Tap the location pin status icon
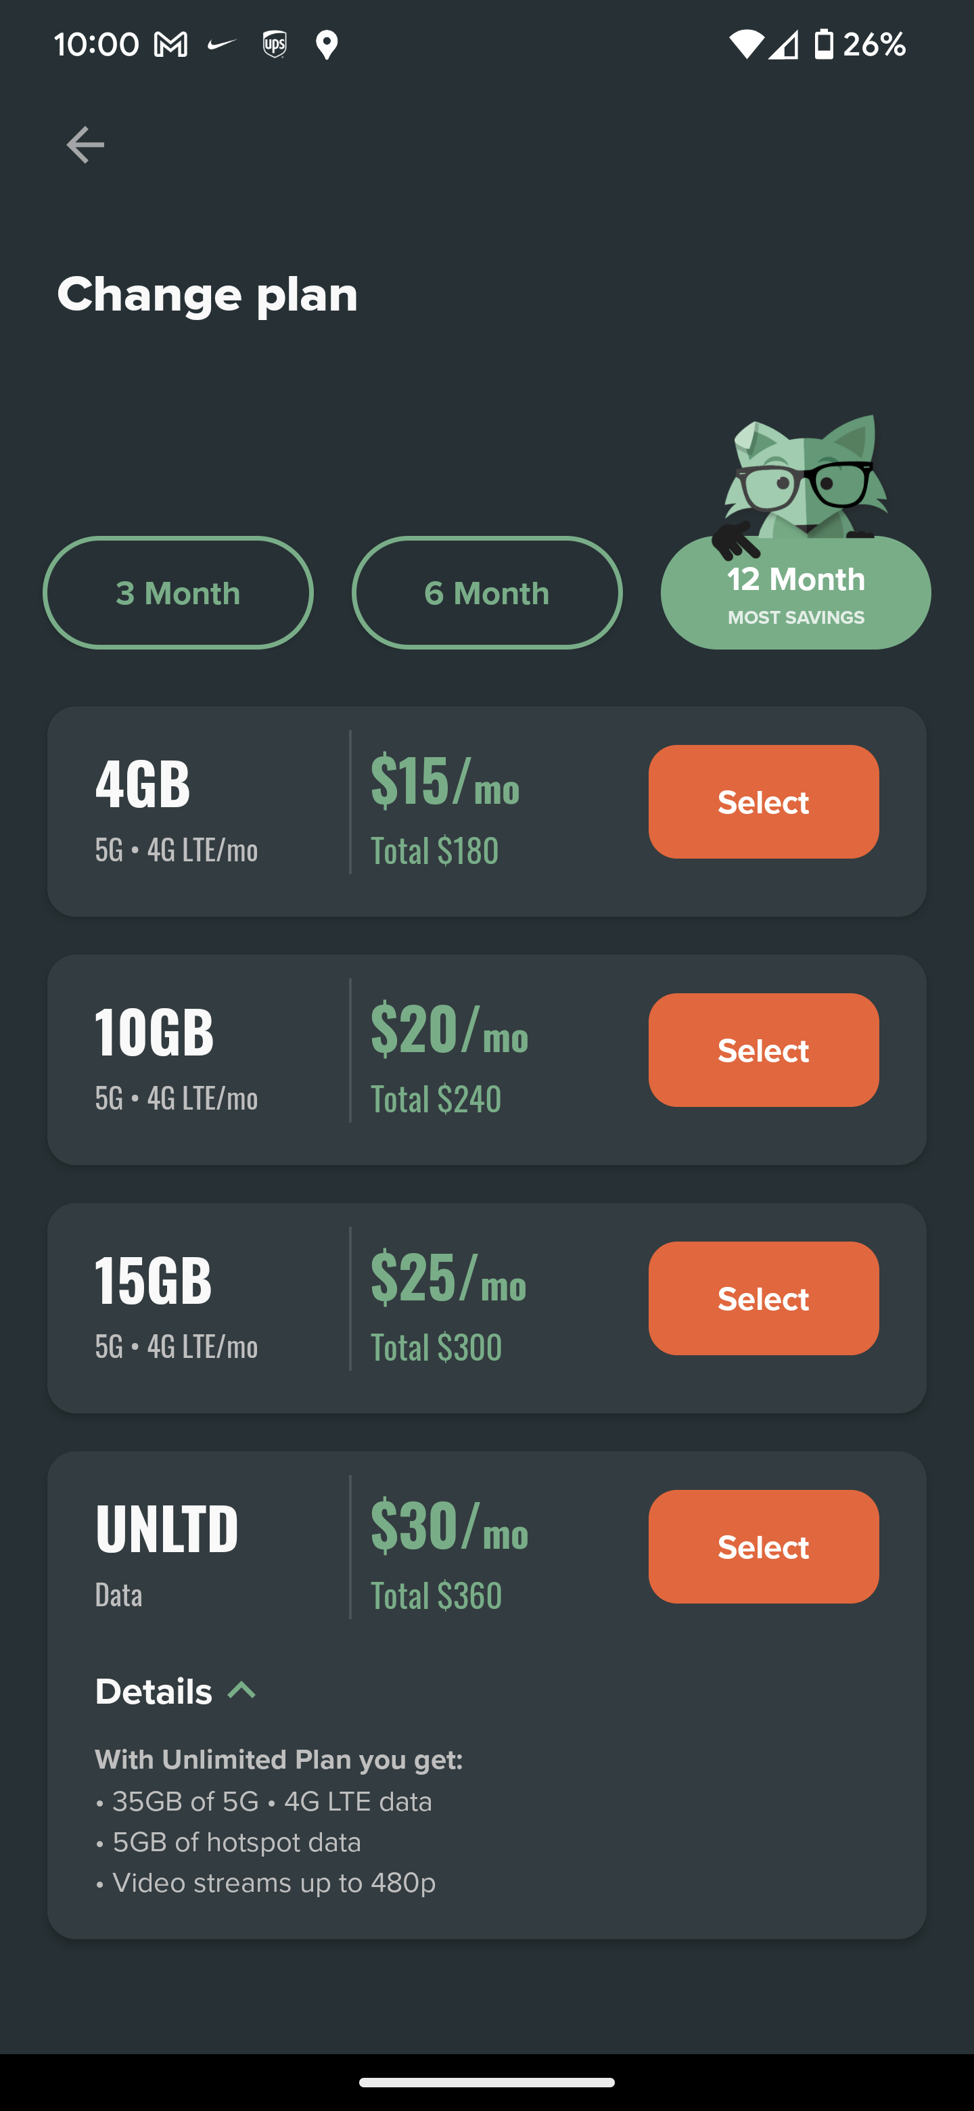This screenshot has width=974, height=2111. coord(327,45)
